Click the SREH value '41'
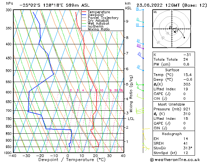The width and height of the screenshot is (210, 162). click(x=185, y=143)
